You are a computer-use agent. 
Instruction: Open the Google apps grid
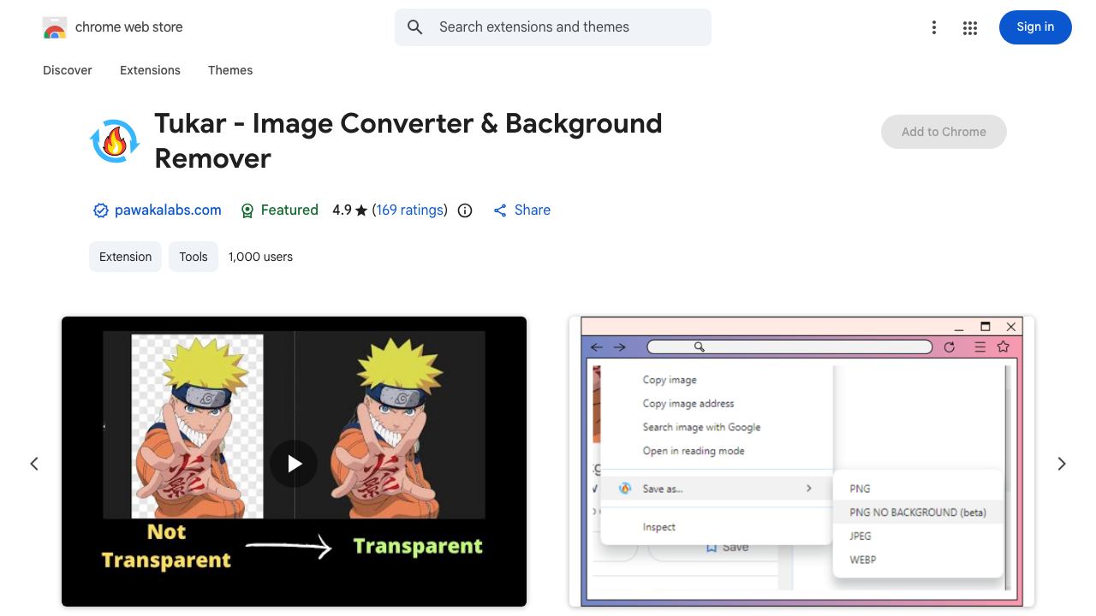[970, 27]
